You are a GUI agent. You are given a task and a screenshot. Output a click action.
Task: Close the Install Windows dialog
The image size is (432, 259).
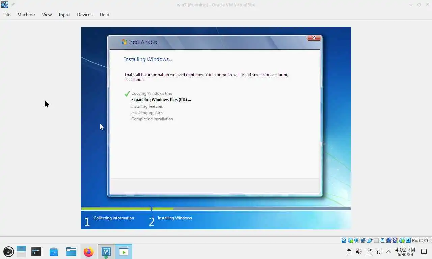pyautogui.click(x=314, y=38)
